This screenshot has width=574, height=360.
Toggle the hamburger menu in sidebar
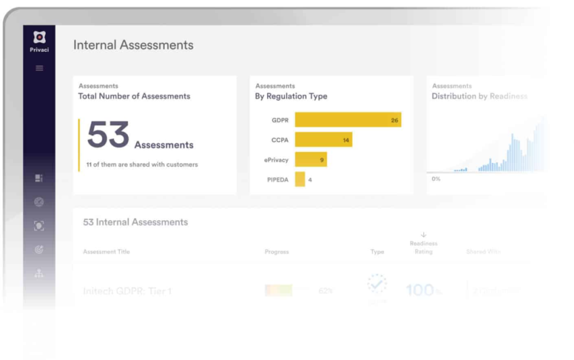click(x=39, y=68)
